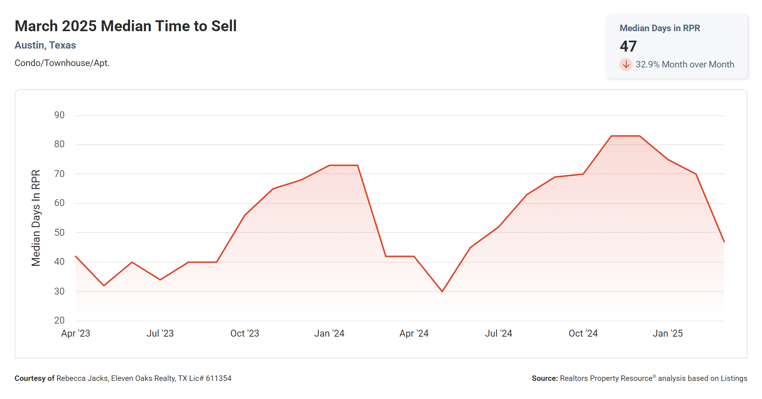Click the 20 y-axis tick label
The image size is (762, 399).
59,320
